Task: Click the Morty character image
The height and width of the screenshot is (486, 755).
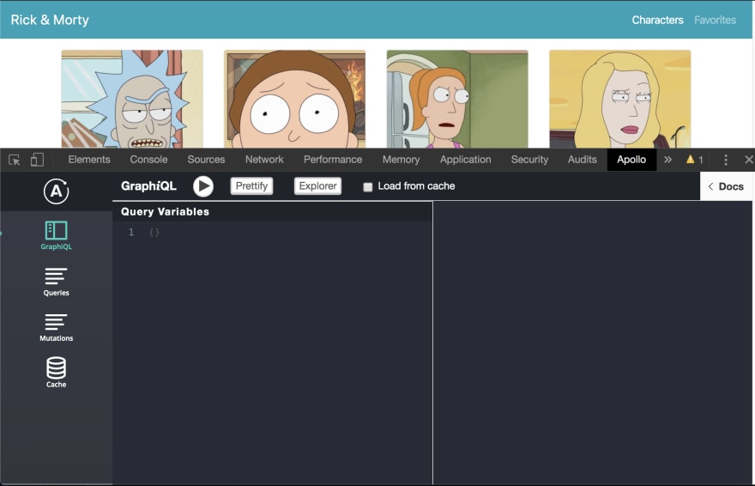Action: [x=294, y=99]
